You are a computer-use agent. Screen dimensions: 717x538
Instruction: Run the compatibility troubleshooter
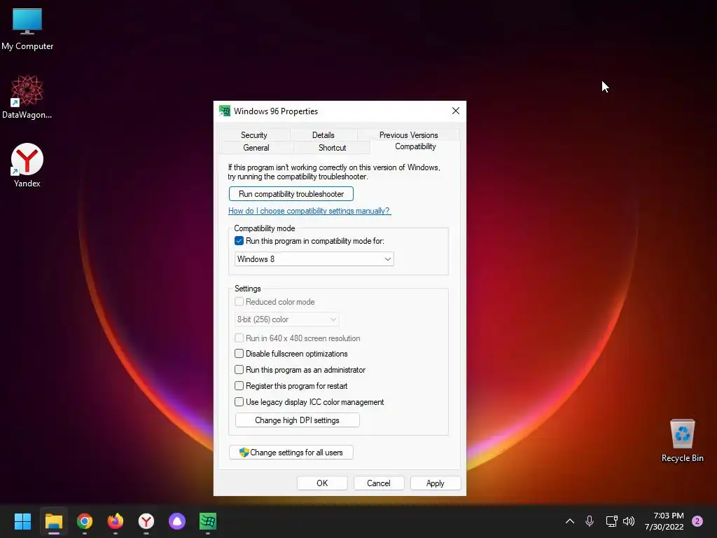pyautogui.click(x=291, y=194)
